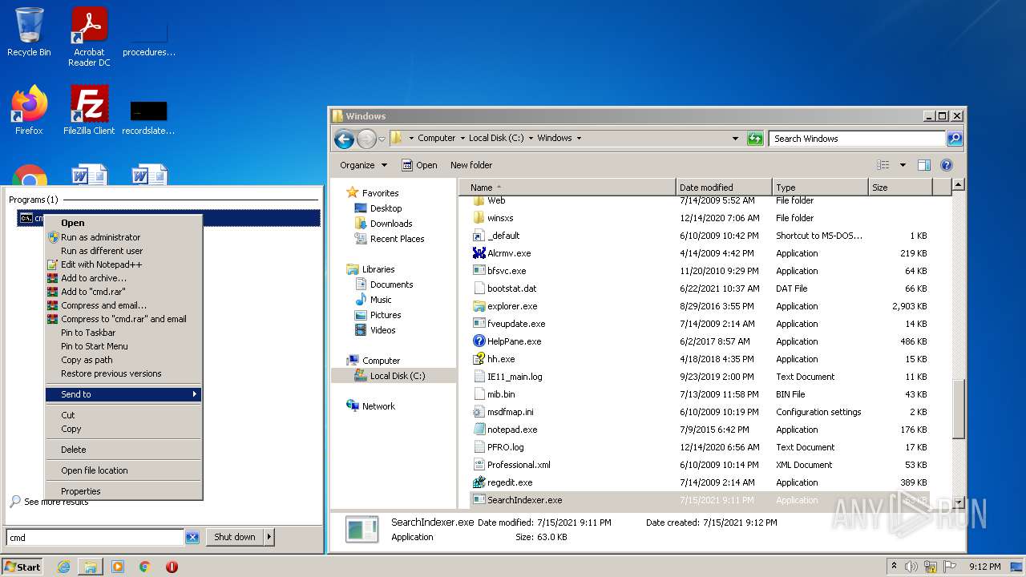Open the Shut down options arrow
The image size is (1026, 577).
coord(269,537)
